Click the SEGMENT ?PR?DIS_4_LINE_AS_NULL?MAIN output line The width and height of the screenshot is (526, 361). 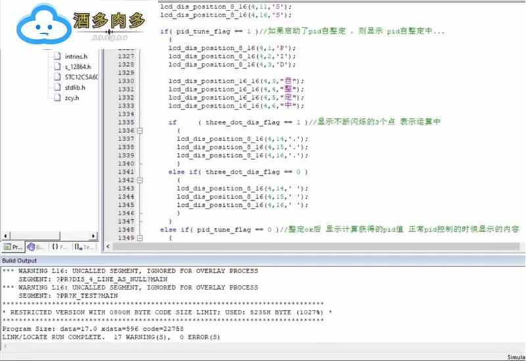coord(93,279)
